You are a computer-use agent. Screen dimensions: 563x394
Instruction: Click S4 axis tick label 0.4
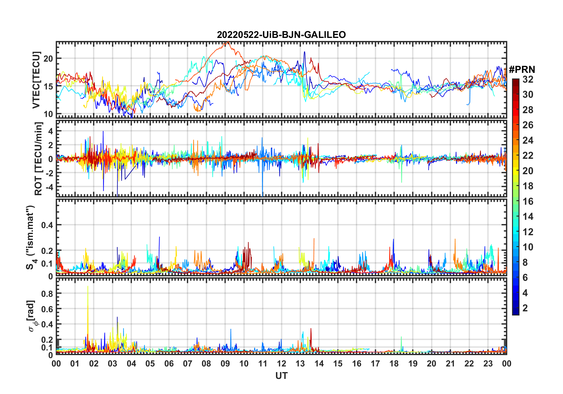[47, 225]
